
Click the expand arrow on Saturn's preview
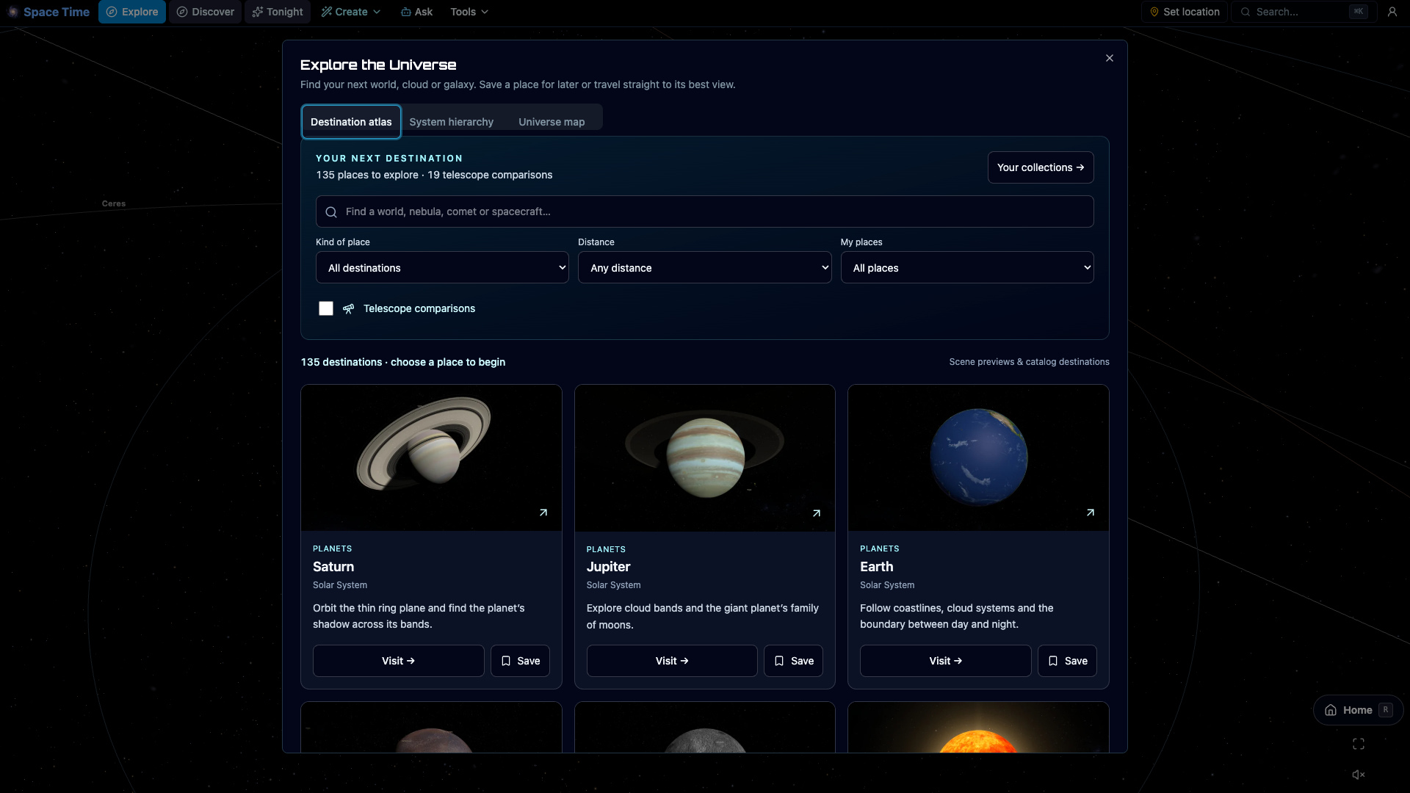(543, 513)
